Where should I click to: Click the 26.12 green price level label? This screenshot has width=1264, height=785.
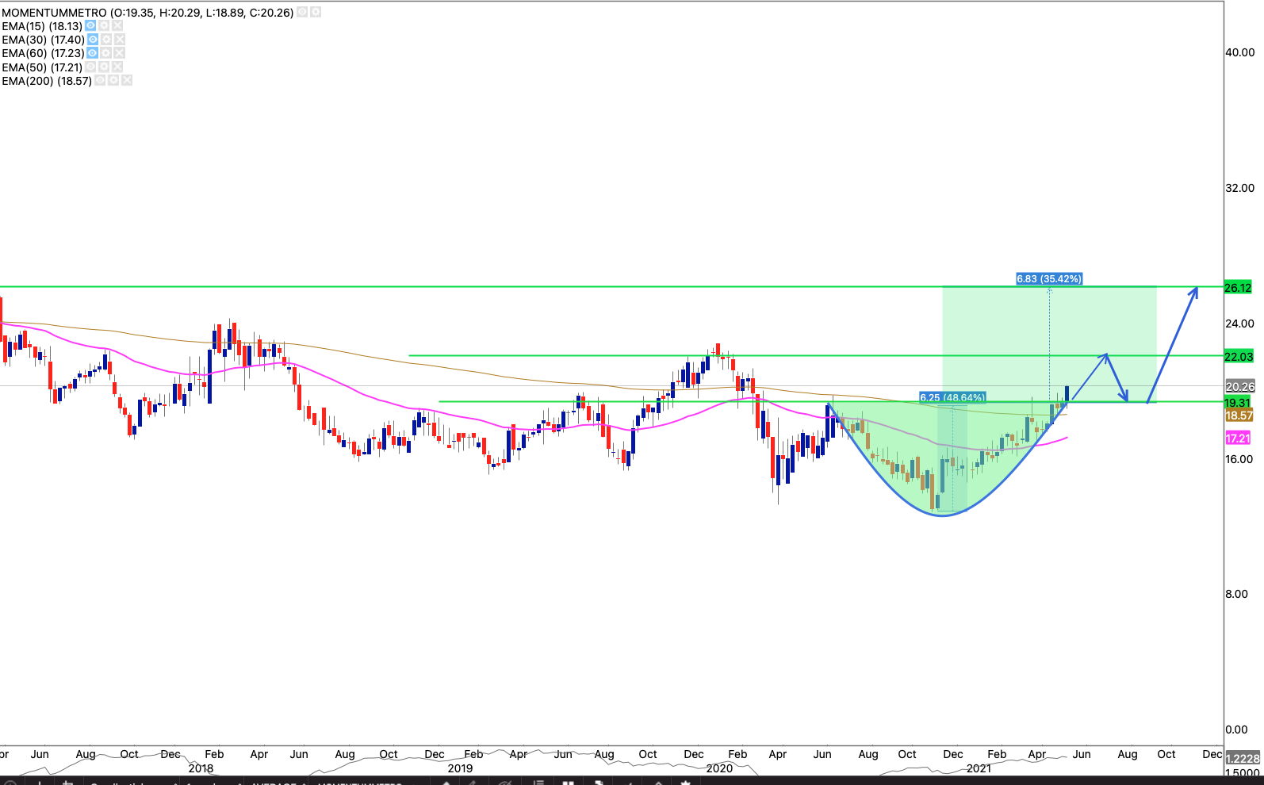tap(1238, 288)
